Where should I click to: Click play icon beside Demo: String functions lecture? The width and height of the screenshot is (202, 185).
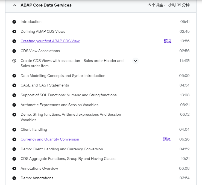click(14, 115)
